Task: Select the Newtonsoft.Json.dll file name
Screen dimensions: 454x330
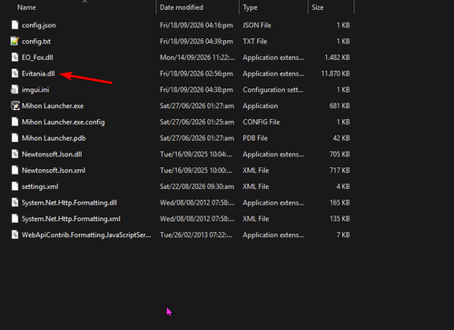Action: 52,154
